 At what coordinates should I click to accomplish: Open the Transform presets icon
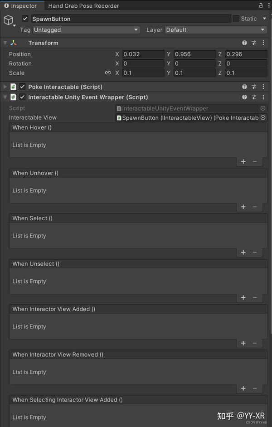(x=254, y=43)
